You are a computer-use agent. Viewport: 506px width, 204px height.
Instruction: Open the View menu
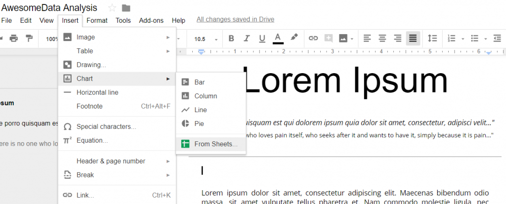coord(46,21)
